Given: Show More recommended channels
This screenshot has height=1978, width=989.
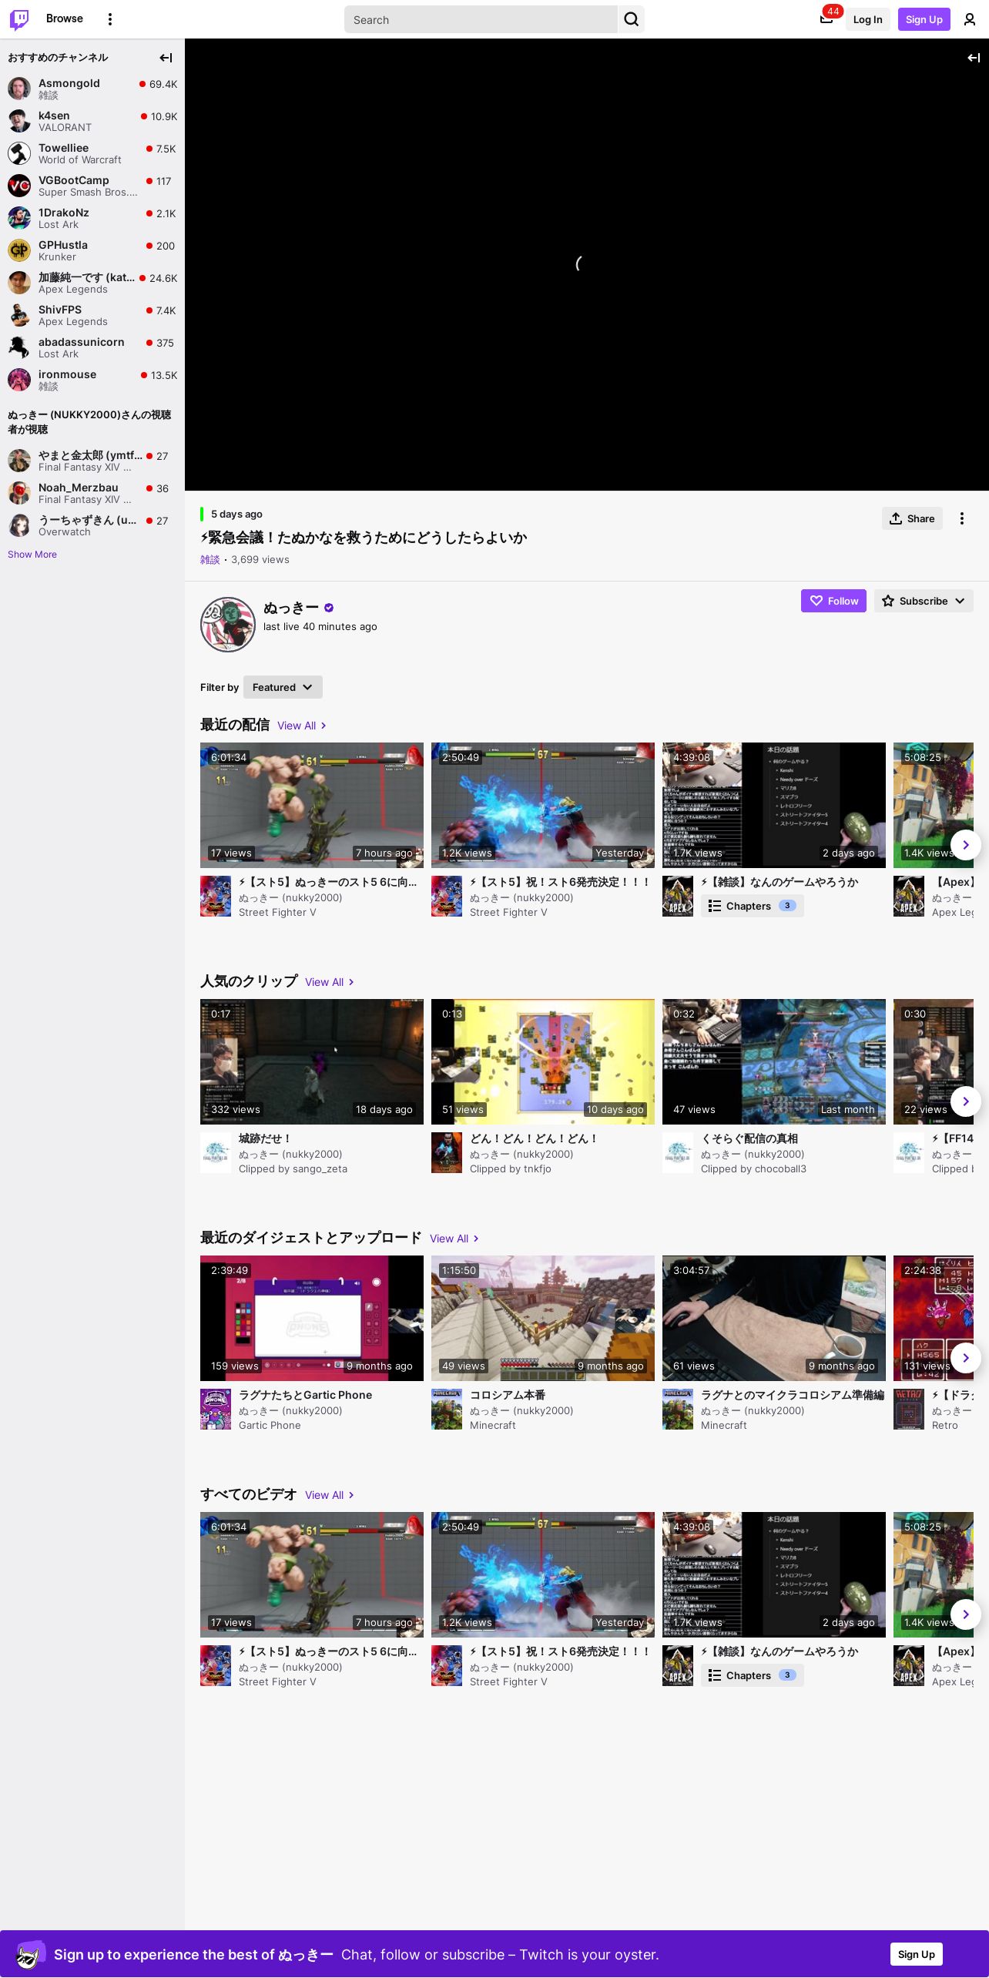Looking at the screenshot, I should pos(32,555).
